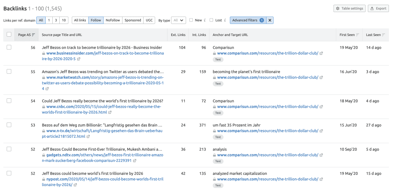This screenshot has width=394, height=190.
Task: Enable the Lost backlinks checkbox
Action: (211, 20)
